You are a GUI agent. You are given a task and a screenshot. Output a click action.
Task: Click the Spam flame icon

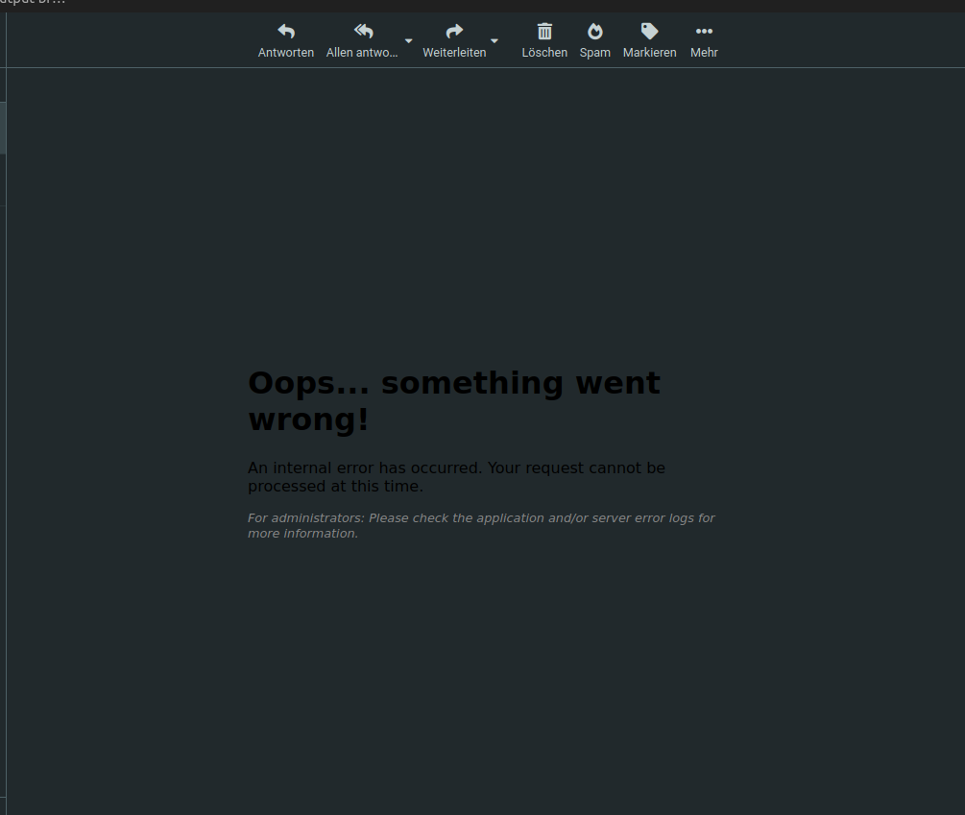(x=594, y=31)
